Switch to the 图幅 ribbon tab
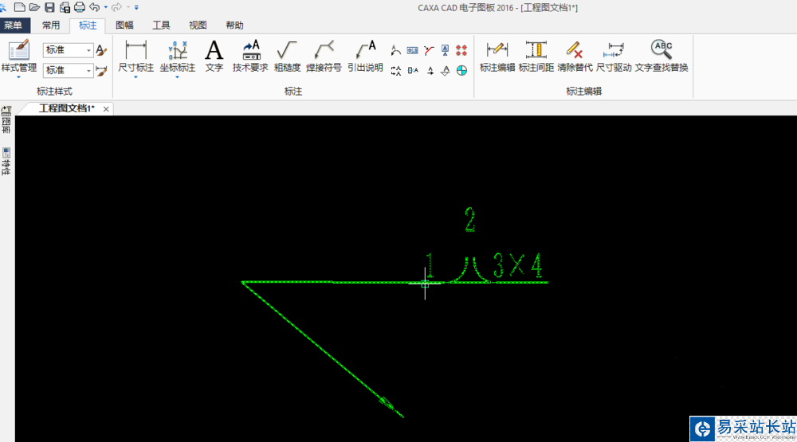The height and width of the screenshot is (442, 797). (124, 25)
